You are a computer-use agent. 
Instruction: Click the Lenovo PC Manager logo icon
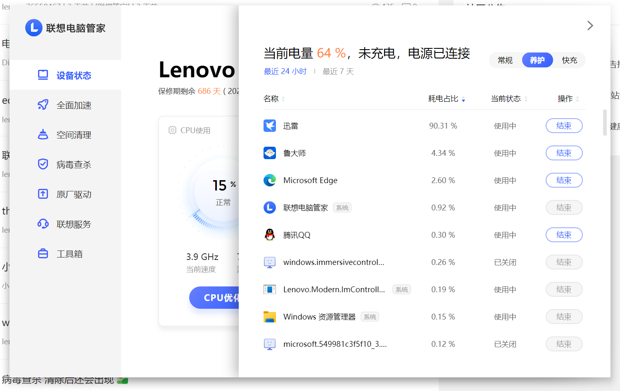(34, 28)
